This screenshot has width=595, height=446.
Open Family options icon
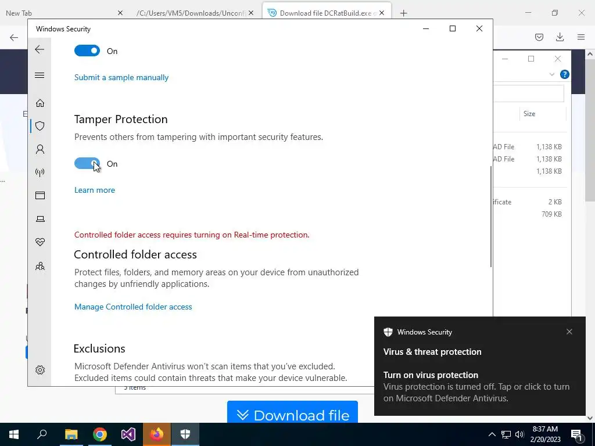40,266
